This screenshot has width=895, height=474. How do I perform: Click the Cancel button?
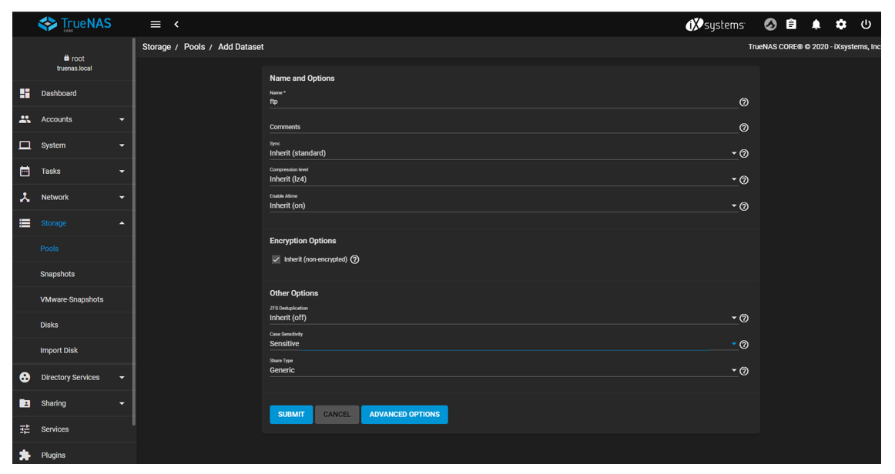tap(337, 414)
